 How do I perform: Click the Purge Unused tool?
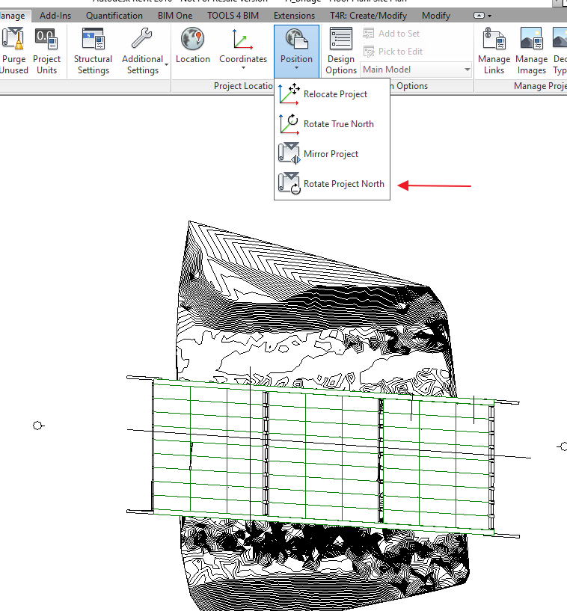point(14,51)
